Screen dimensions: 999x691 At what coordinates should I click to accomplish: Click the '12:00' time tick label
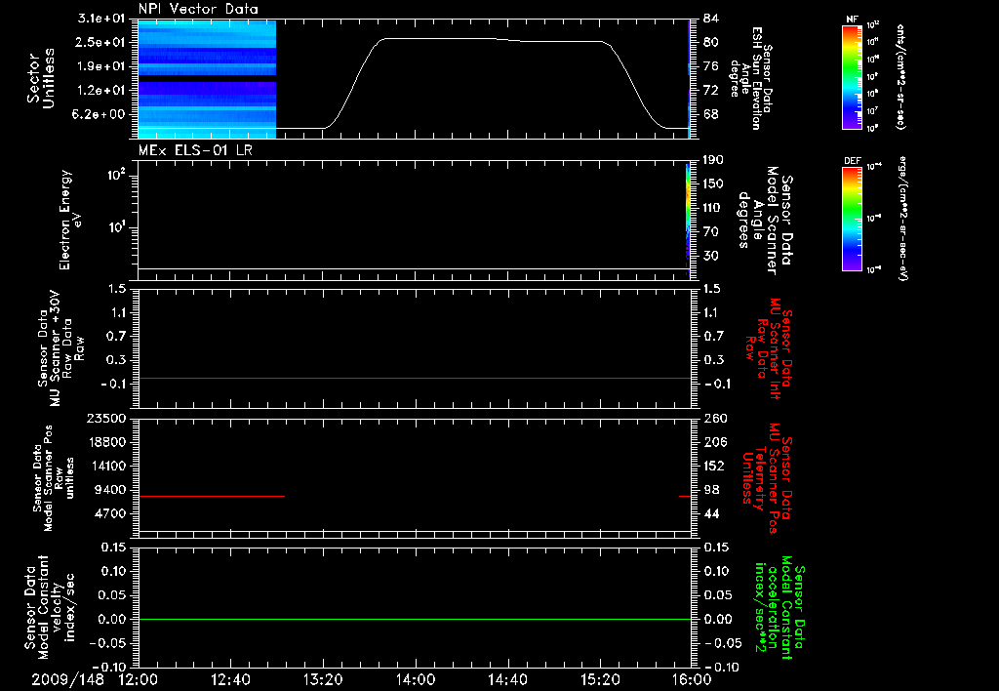[x=139, y=679]
